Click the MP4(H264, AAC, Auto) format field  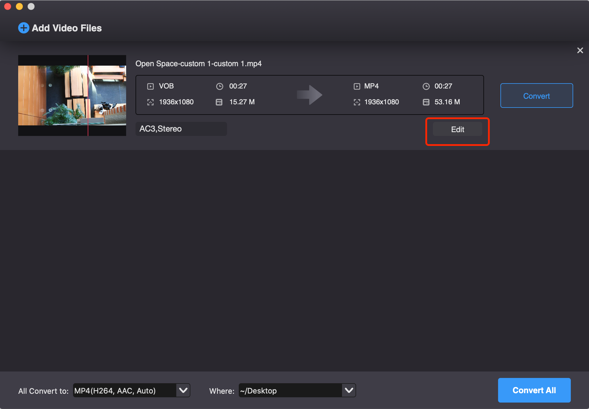click(x=125, y=391)
